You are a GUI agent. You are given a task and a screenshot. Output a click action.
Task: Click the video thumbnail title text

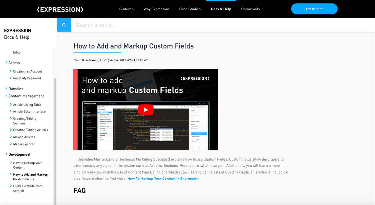click(x=132, y=85)
